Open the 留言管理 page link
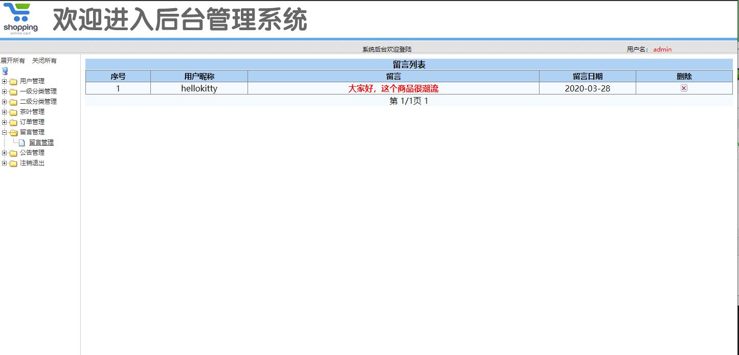The width and height of the screenshot is (739, 355). click(41, 142)
